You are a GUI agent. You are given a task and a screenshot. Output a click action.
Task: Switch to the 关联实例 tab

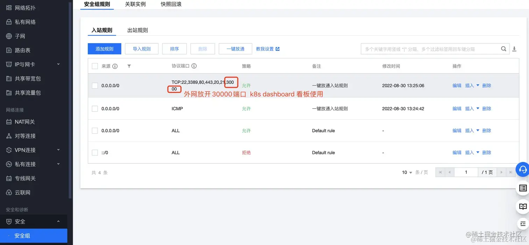click(x=135, y=4)
